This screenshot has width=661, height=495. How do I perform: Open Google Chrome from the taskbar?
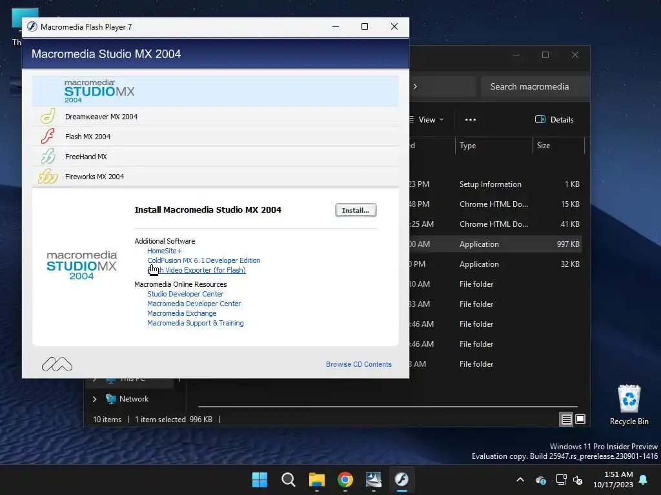pyautogui.click(x=345, y=480)
